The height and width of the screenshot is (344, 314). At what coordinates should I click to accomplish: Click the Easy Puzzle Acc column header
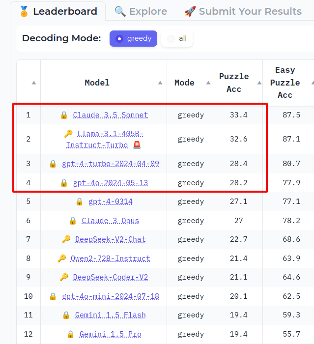click(x=285, y=83)
